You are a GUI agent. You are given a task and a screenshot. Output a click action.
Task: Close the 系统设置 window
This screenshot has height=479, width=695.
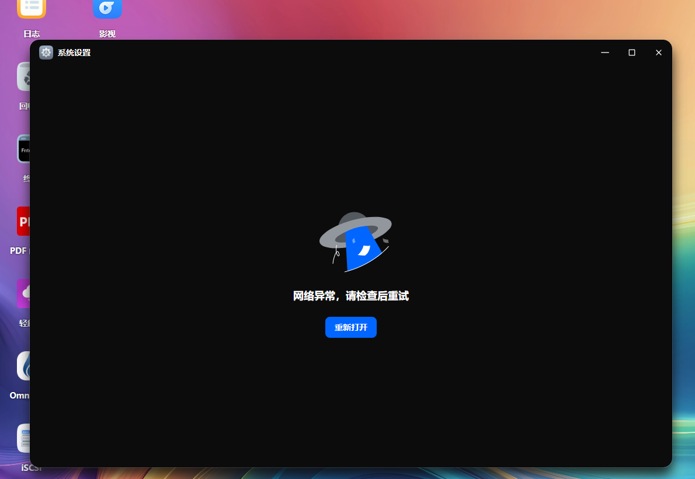point(658,52)
